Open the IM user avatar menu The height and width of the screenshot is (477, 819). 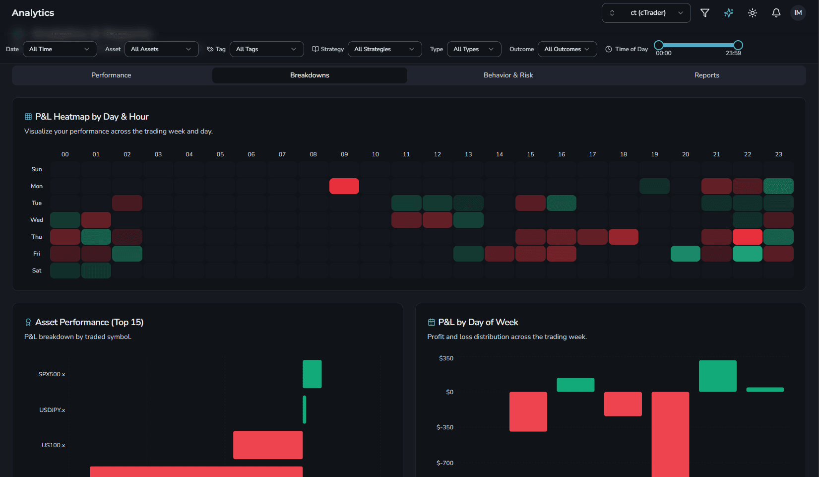798,13
